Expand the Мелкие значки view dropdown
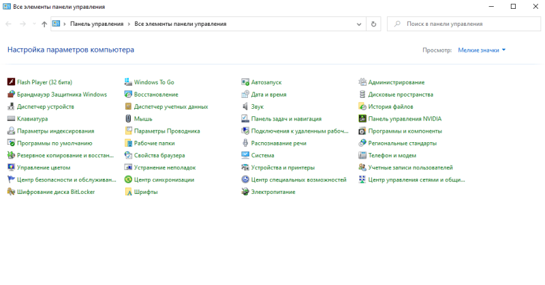 pyautogui.click(x=482, y=50)
